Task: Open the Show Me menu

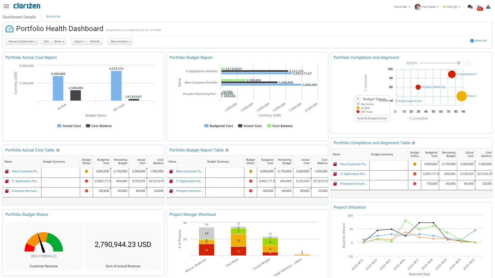Action: point(401,7)
